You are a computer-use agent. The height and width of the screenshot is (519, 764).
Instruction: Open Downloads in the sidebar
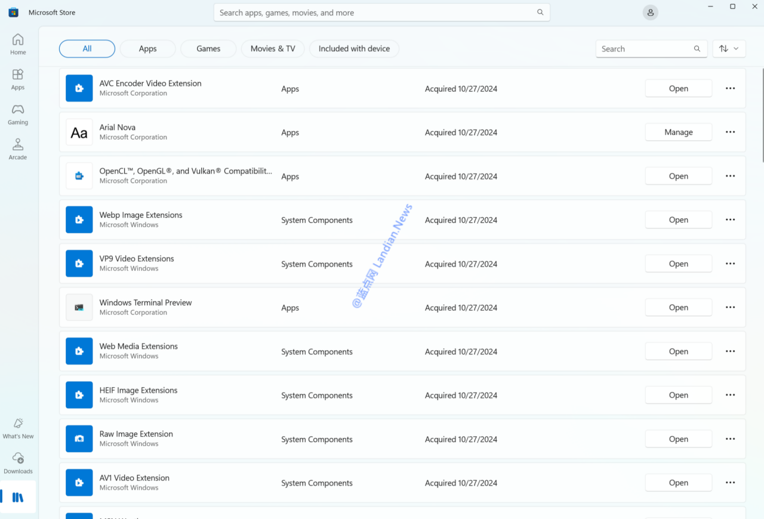18,464
